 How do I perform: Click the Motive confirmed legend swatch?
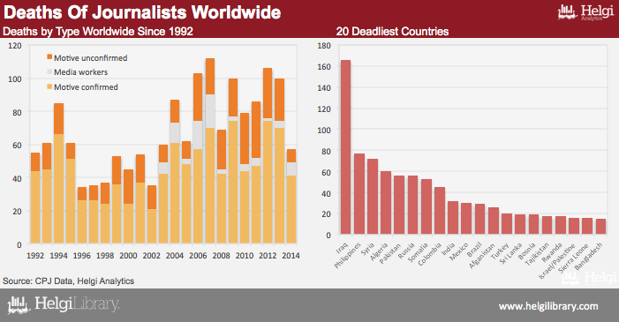[x=49, y=86]
